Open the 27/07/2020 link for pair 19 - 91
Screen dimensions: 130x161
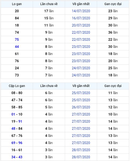(x=81, y=121)
